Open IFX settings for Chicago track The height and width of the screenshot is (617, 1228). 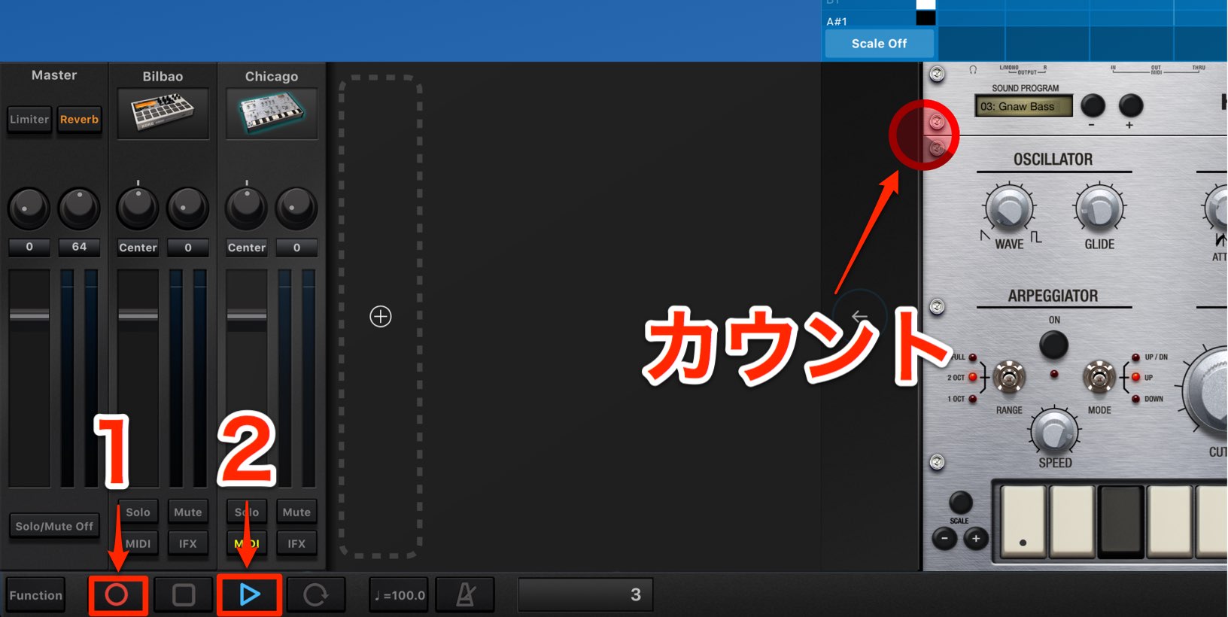tap(296, 543)
